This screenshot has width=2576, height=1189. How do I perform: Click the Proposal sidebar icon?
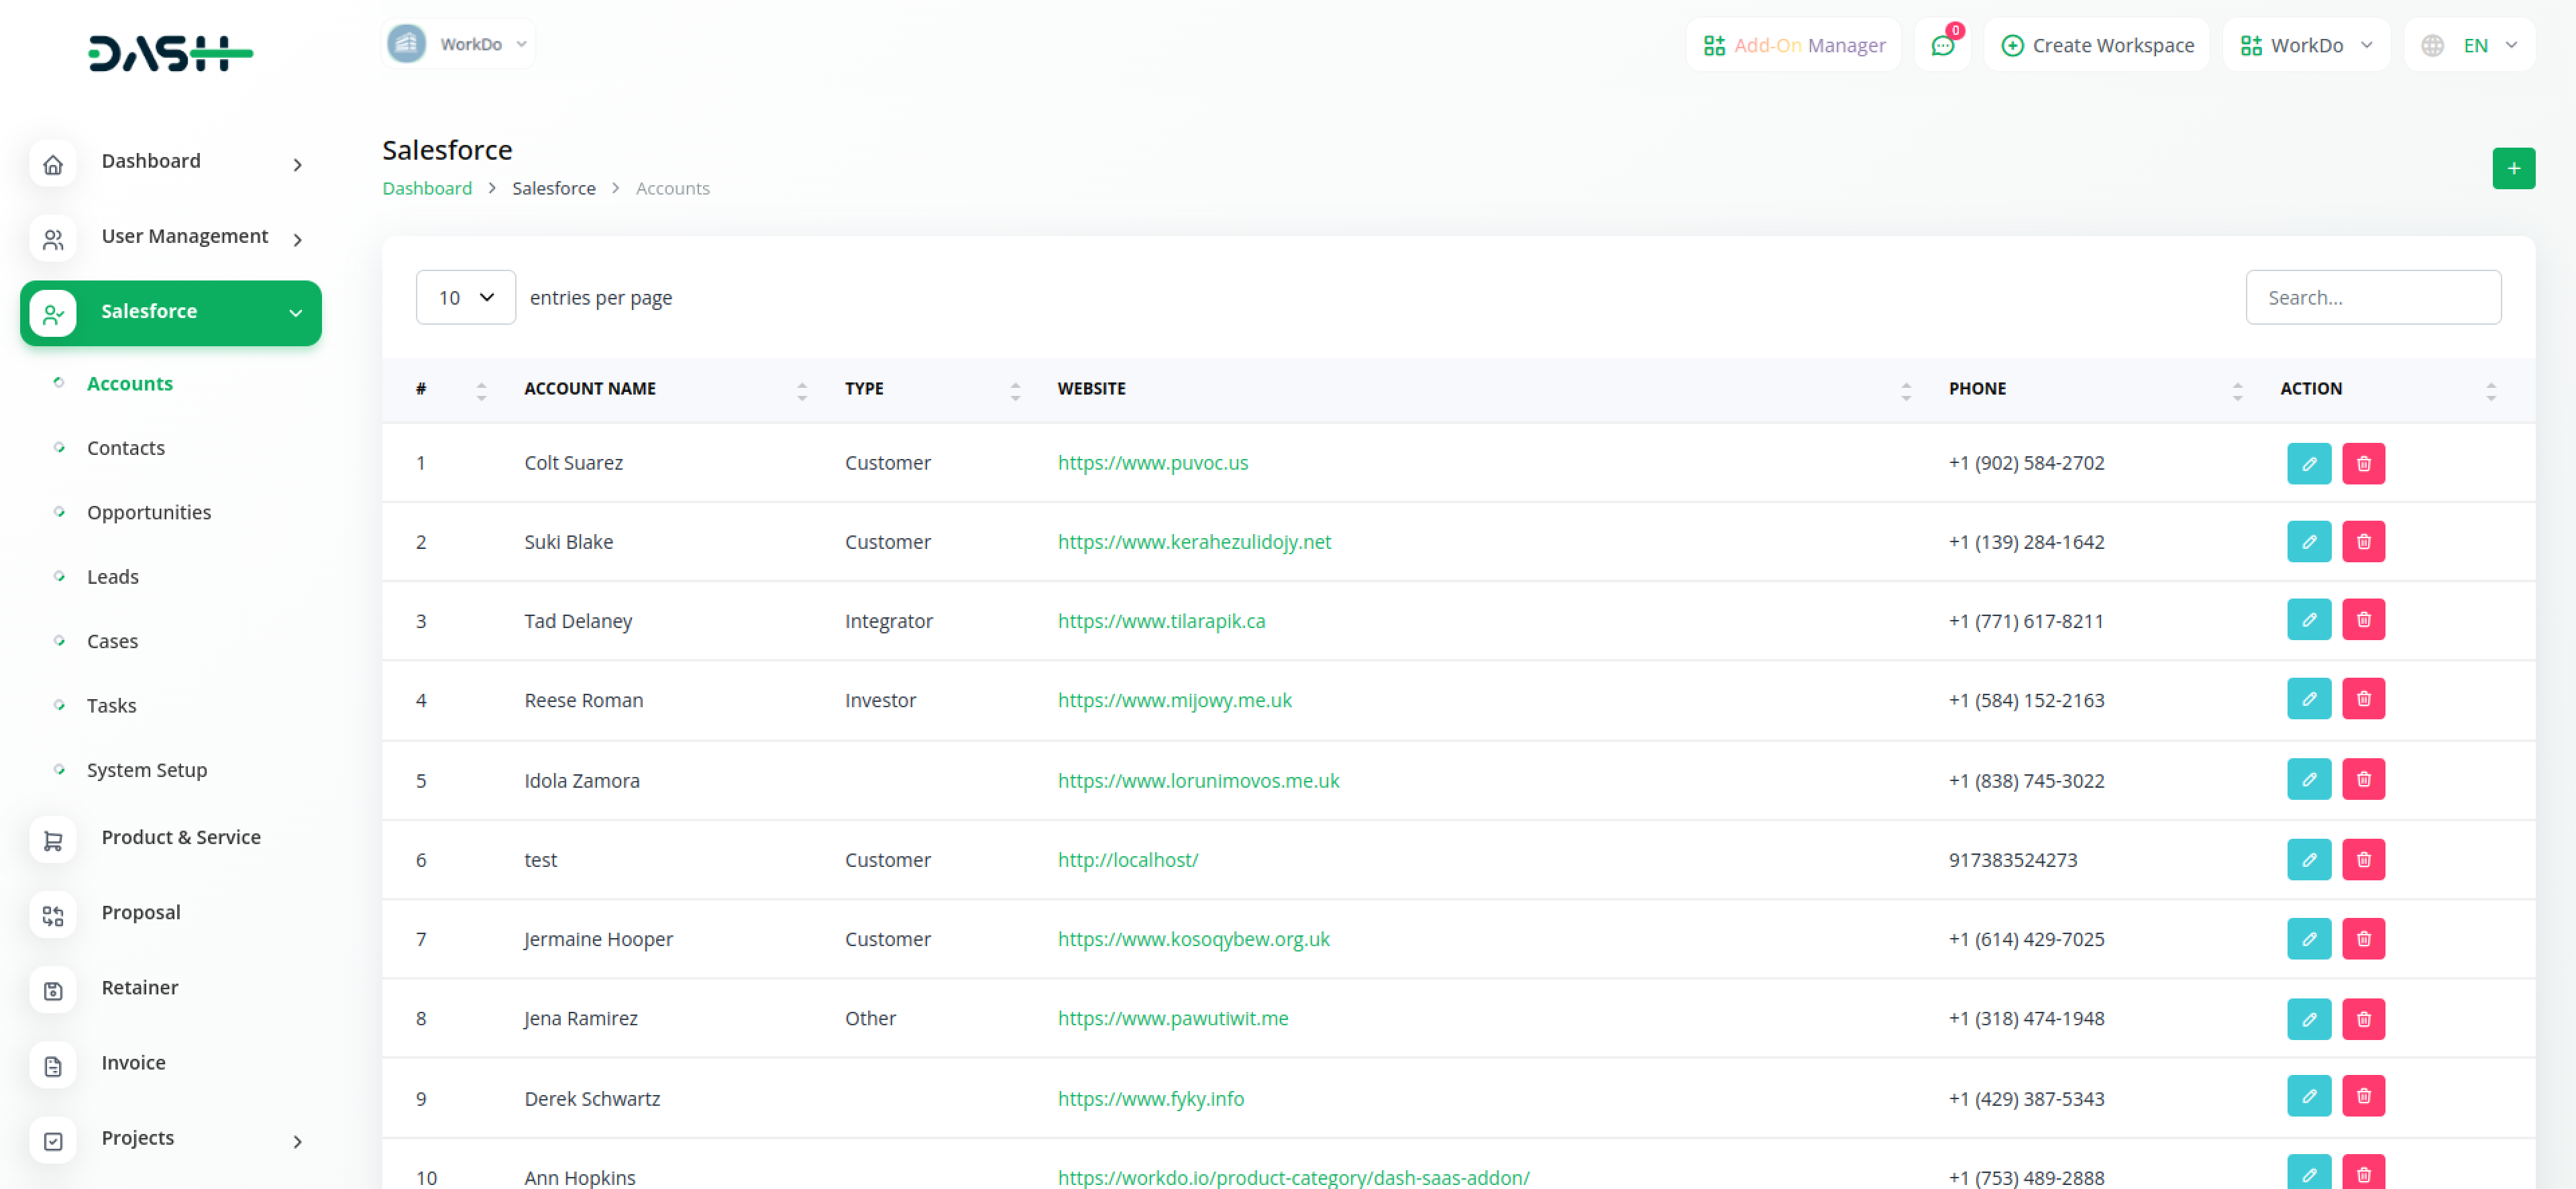(x=53, y=916)
